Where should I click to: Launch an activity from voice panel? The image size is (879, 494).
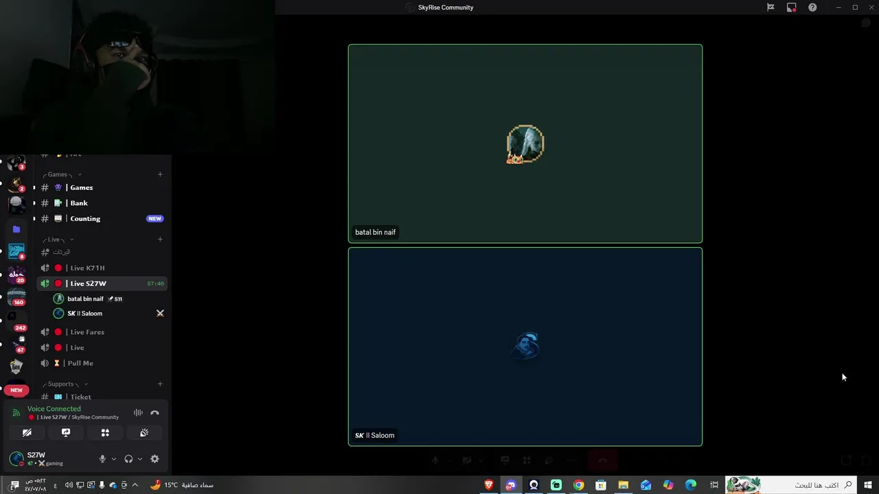pyautogui.click(x=105, y=433)
